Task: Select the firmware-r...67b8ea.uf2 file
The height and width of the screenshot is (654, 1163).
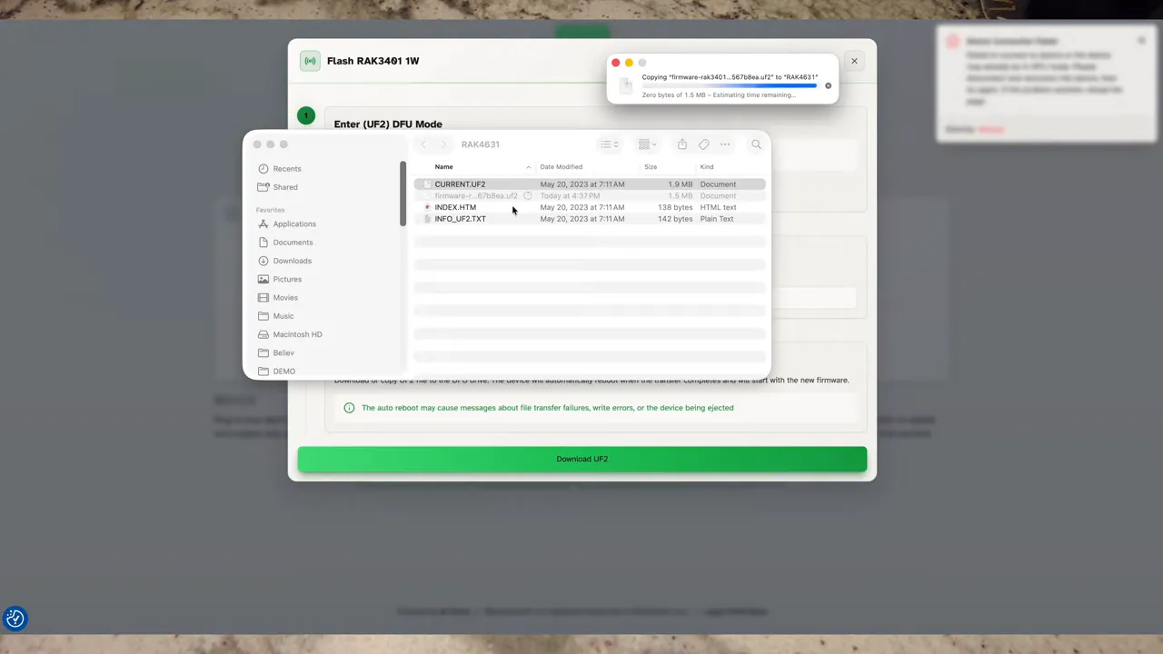Action: (x=590, y=196)
